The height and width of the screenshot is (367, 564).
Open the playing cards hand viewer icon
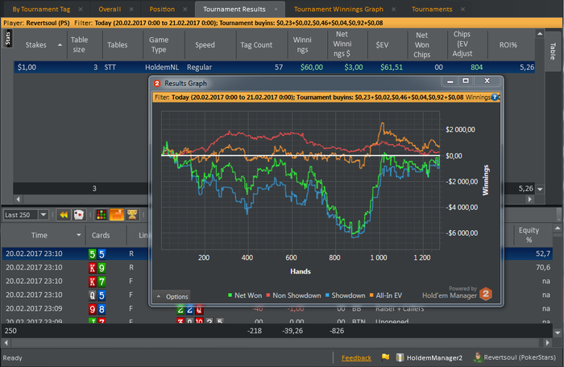[78, 215]
